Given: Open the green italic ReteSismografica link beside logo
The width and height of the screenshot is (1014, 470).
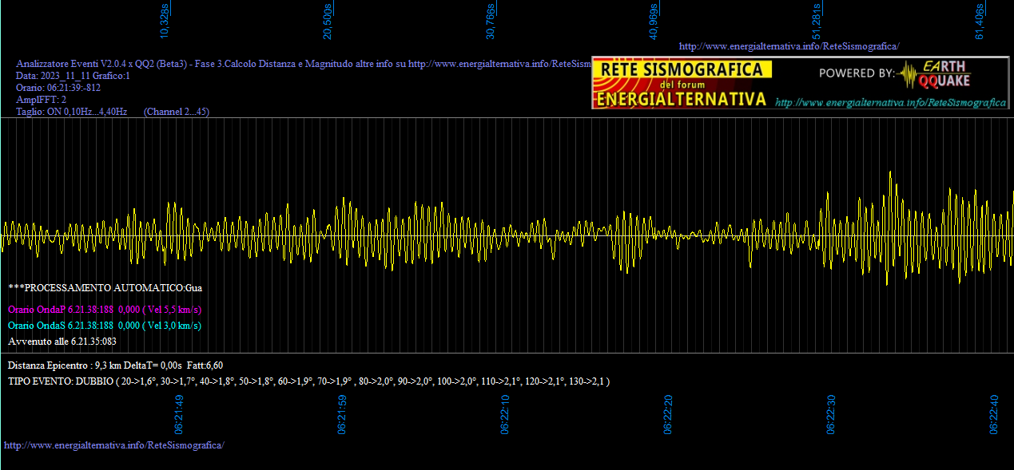Looking at the screenshot, I should coord(891,103).
